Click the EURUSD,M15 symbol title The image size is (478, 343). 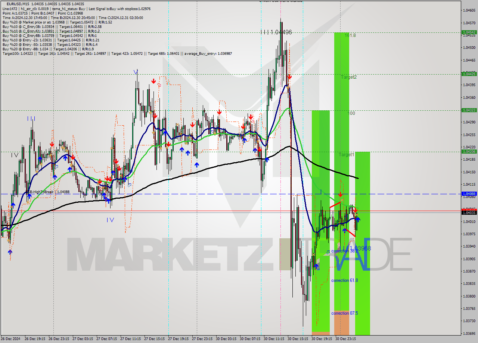tap(18, 4)
